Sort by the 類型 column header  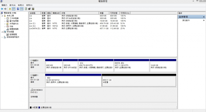click(x=49, y=13)
